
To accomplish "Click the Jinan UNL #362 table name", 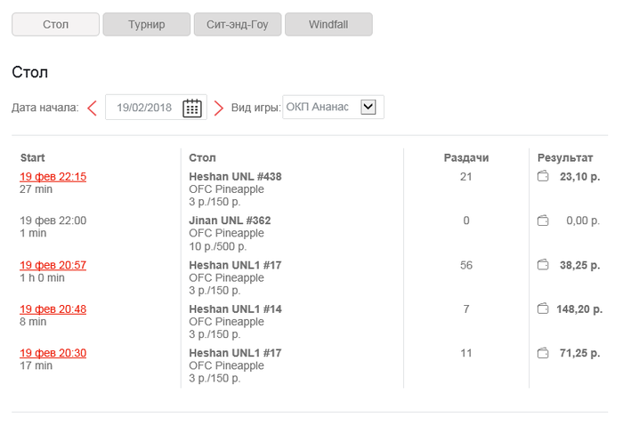I will tap(230, 221).
